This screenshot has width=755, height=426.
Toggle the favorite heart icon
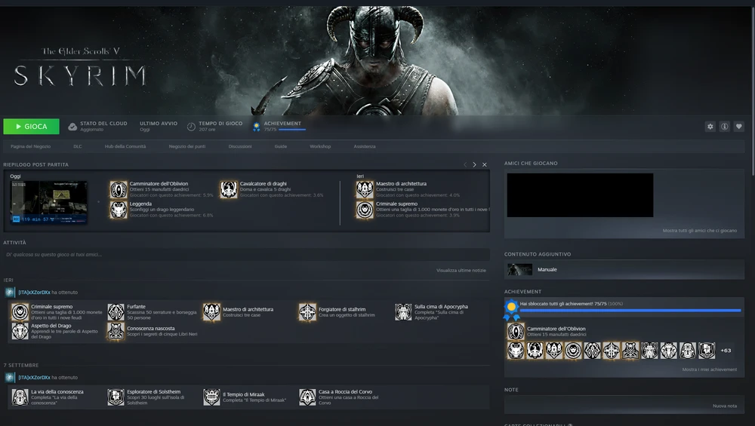[739, 127]
